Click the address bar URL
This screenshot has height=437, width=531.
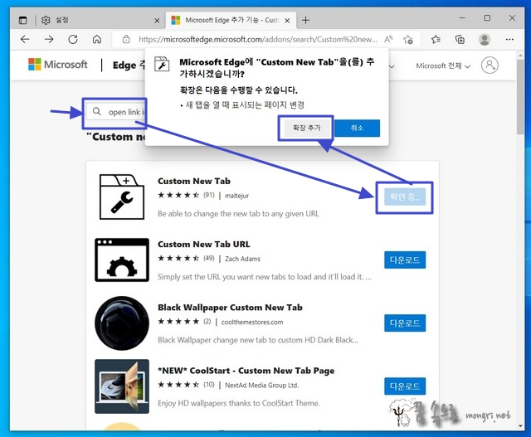click(257, 40)
